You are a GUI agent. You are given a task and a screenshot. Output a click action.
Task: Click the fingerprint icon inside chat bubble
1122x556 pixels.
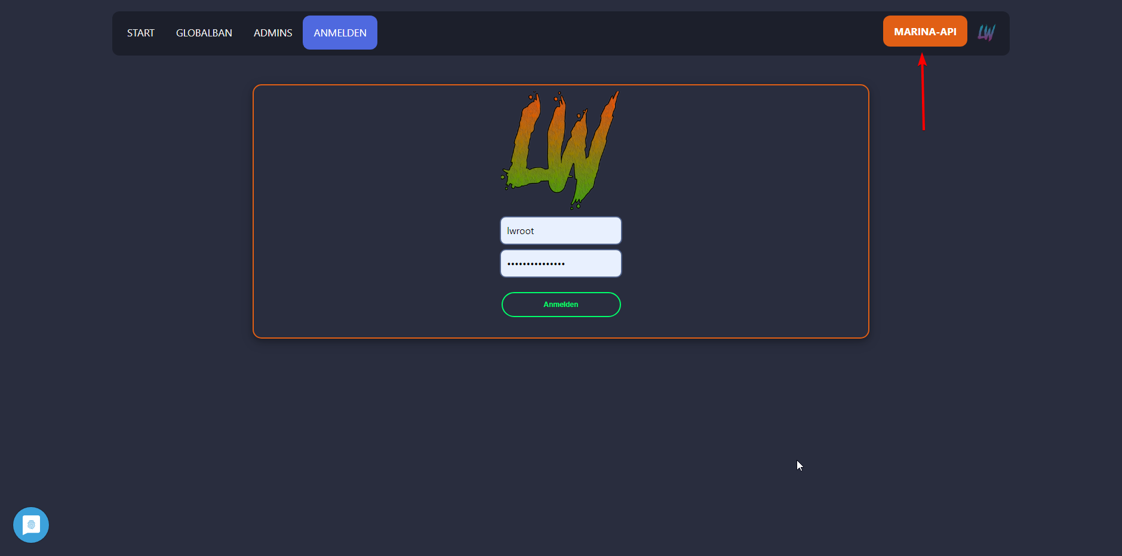pos(31,525)
